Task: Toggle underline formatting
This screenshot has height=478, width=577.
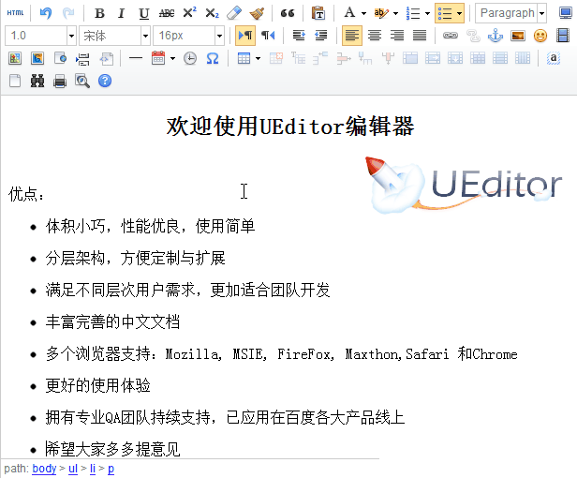Action: point(143,13)
